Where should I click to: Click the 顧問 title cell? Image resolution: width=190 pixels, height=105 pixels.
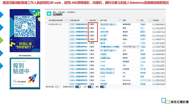(124, 28)
